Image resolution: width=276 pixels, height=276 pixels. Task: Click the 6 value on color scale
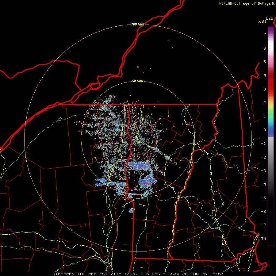coord(265,48)
